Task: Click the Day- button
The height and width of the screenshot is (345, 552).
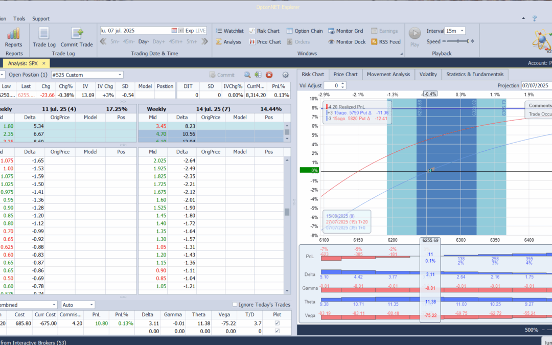Action: [144, 41]
